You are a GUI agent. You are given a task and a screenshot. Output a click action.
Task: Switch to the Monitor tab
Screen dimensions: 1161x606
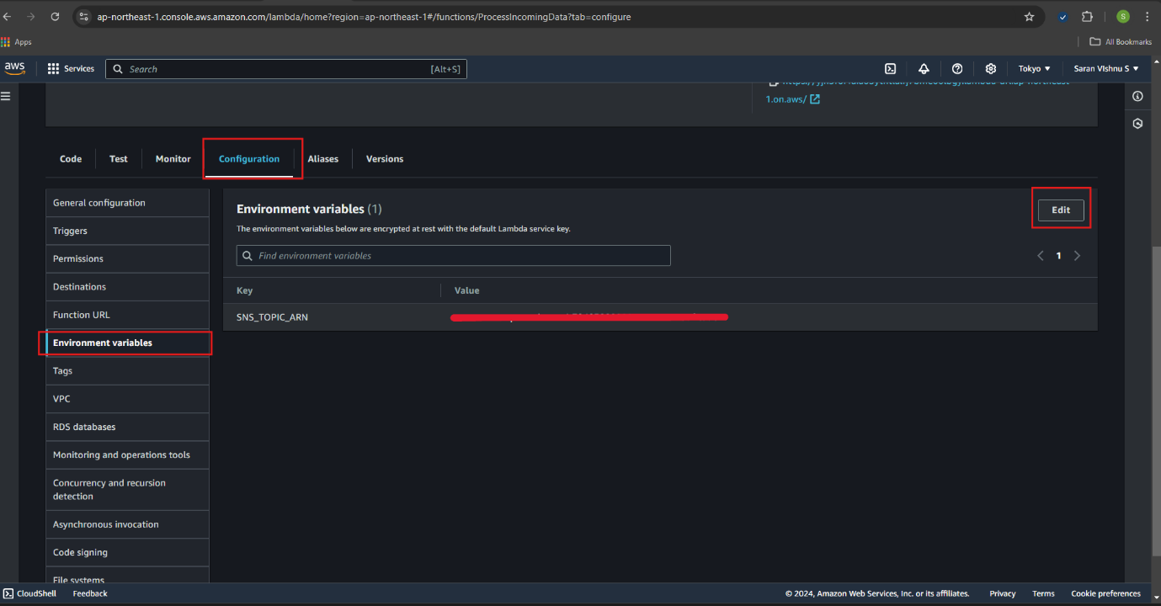pos(173,159)
